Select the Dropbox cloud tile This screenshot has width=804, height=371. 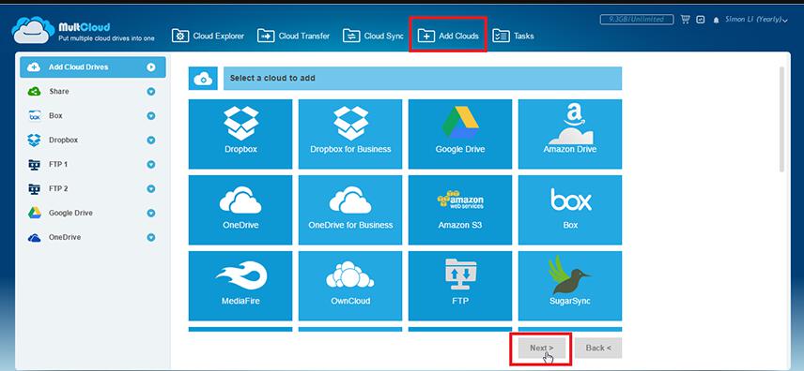240,134
